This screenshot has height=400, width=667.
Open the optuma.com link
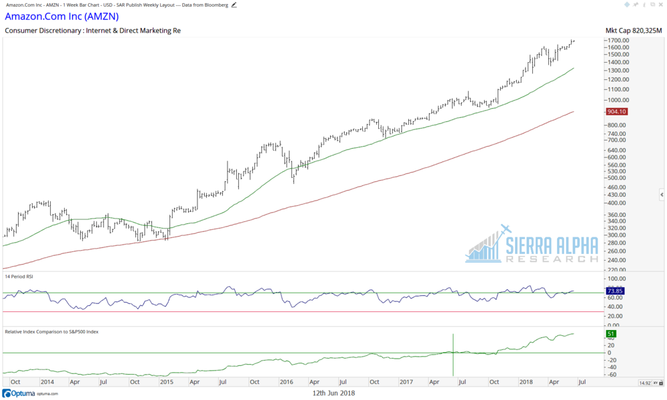47,394
